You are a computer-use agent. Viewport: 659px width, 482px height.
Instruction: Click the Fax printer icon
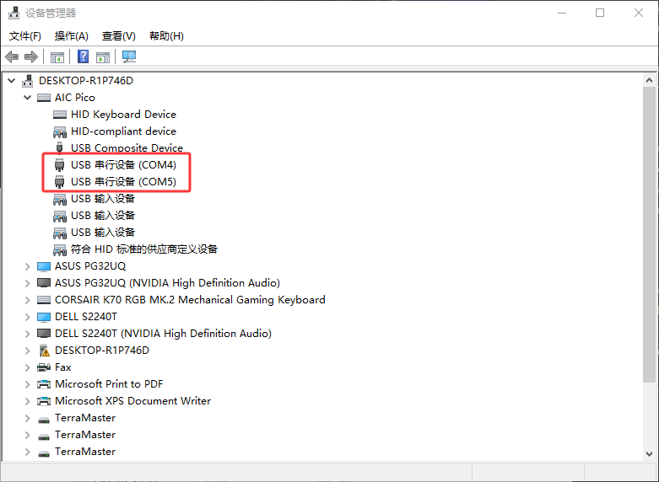(x=44, y=367)
